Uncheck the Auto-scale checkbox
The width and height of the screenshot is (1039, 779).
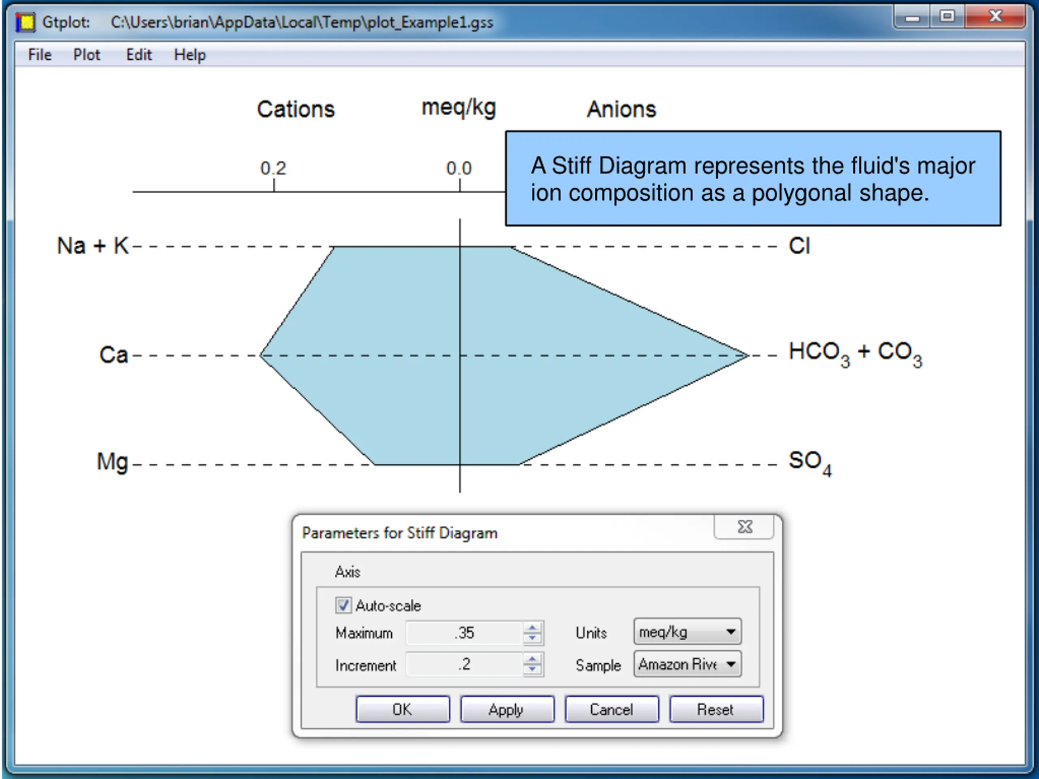343,605
